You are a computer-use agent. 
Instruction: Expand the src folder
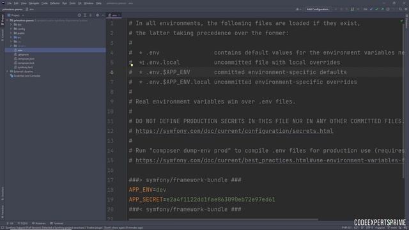[x=12, y=37]
